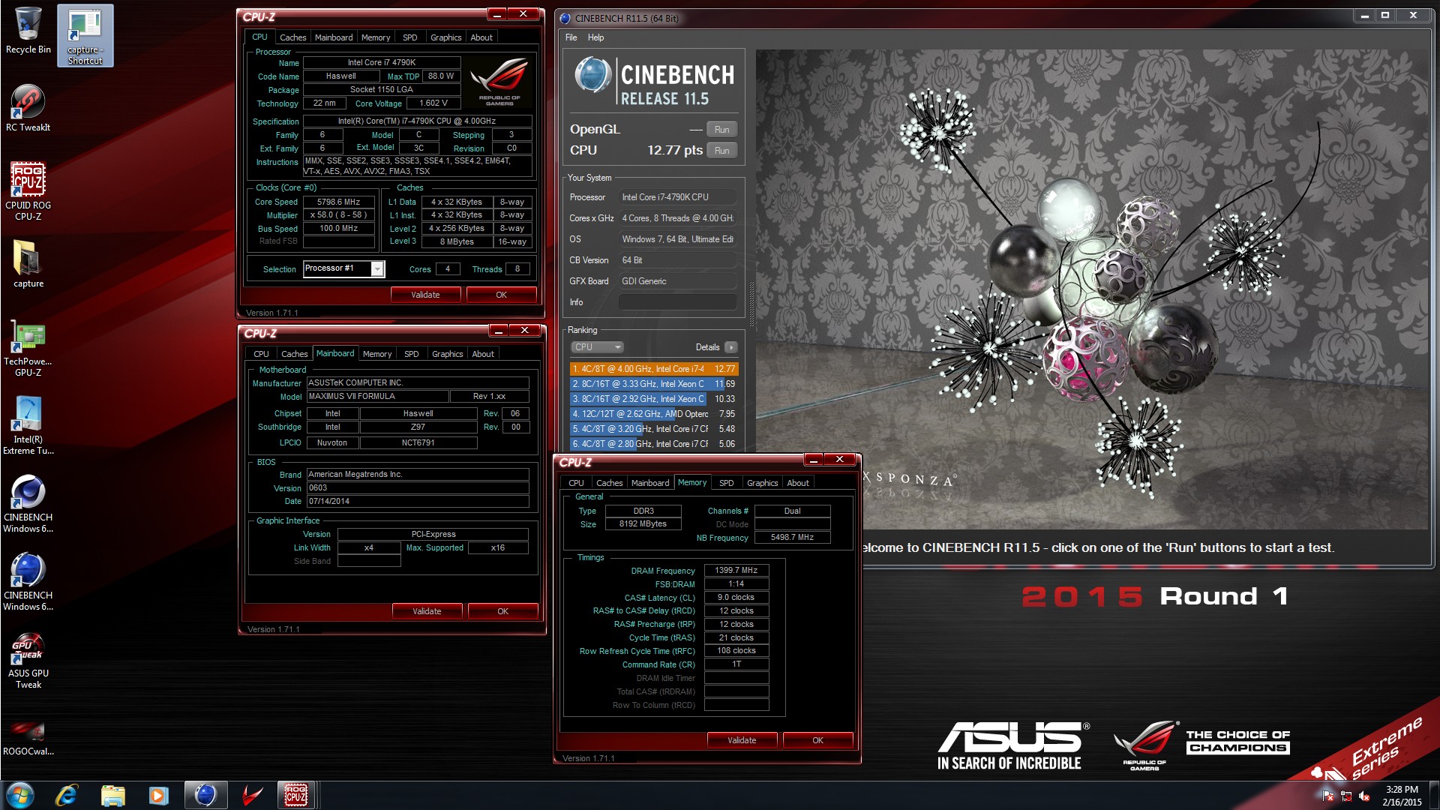Screen dimensions: 1440x810
Task: Run the CPU benchmark
Action: [x=721, y=151]
